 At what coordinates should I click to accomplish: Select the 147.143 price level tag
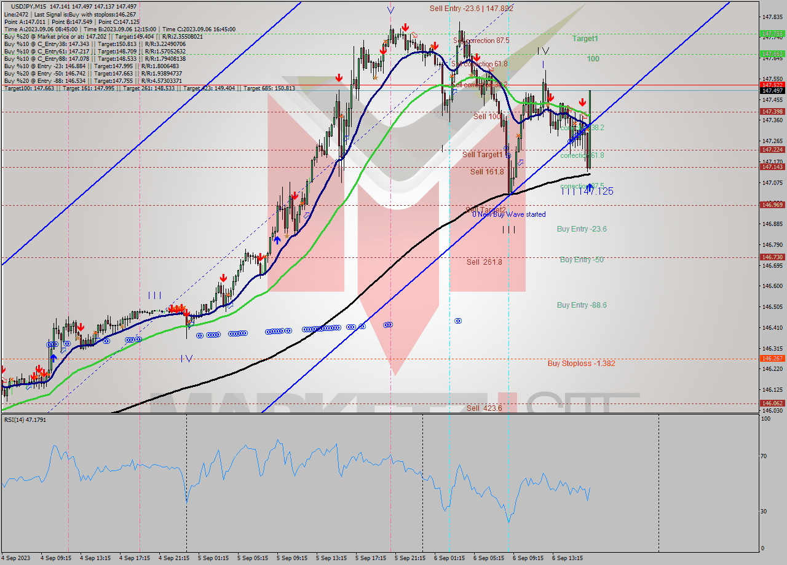772,166
